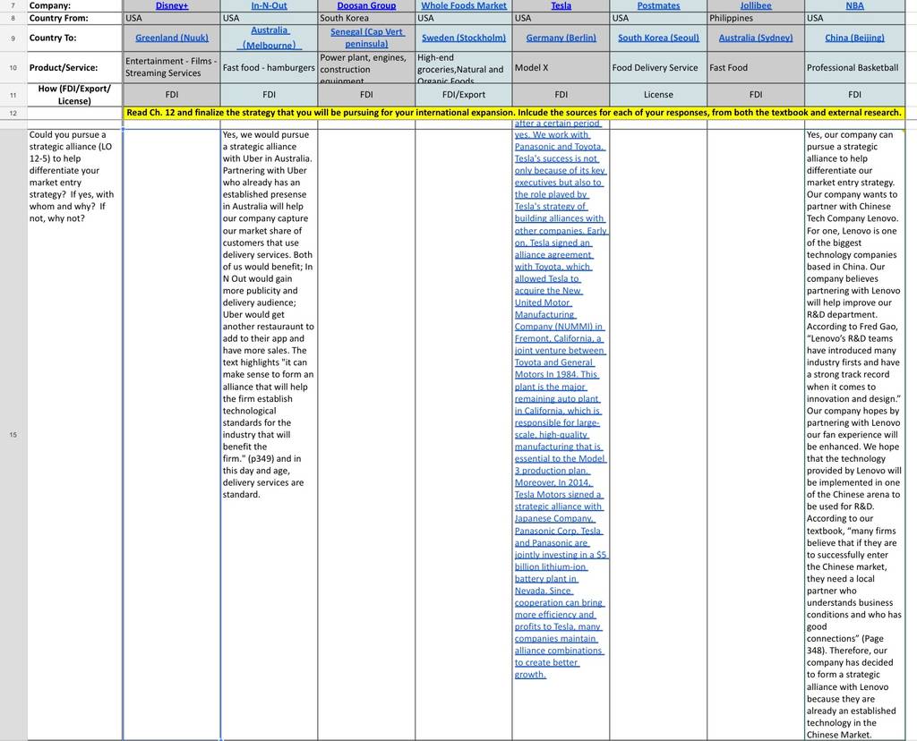Select the yellow Read Ch. 12 instruction cell
The width and height of the screenshot is (917, 741).
coord(514,113)
